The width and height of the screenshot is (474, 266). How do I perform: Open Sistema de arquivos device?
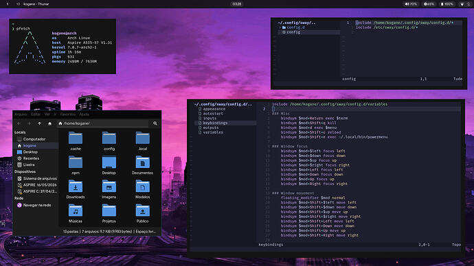[x=36, y=178]
